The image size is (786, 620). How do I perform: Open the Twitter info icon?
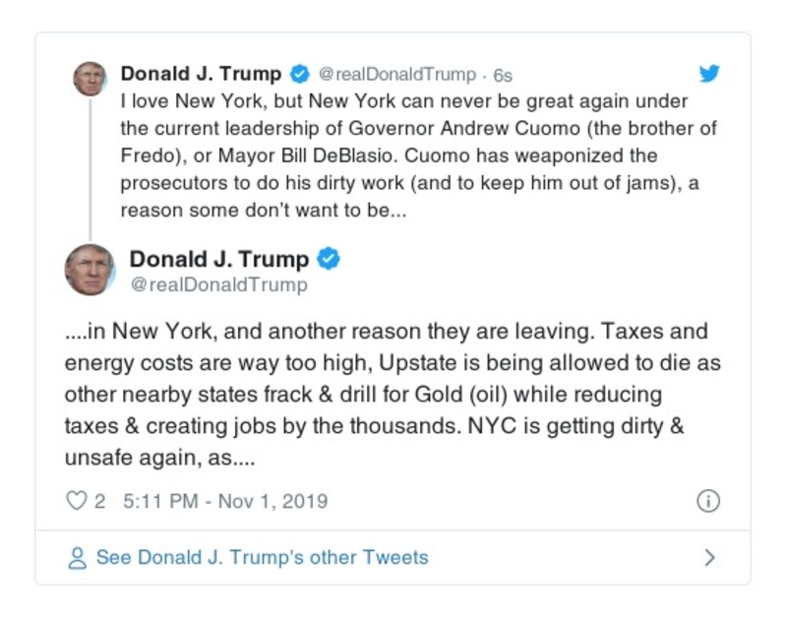click(708, 501)
